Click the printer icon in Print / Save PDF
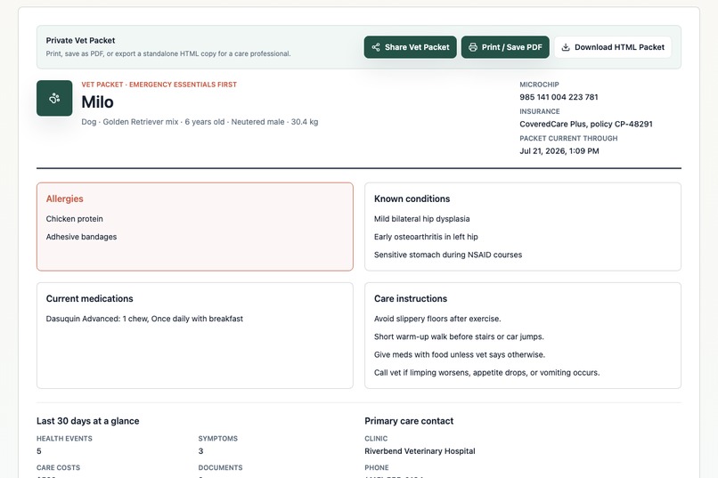The height and width of the screenshot is (478, 718). click(x=473, y=47)
